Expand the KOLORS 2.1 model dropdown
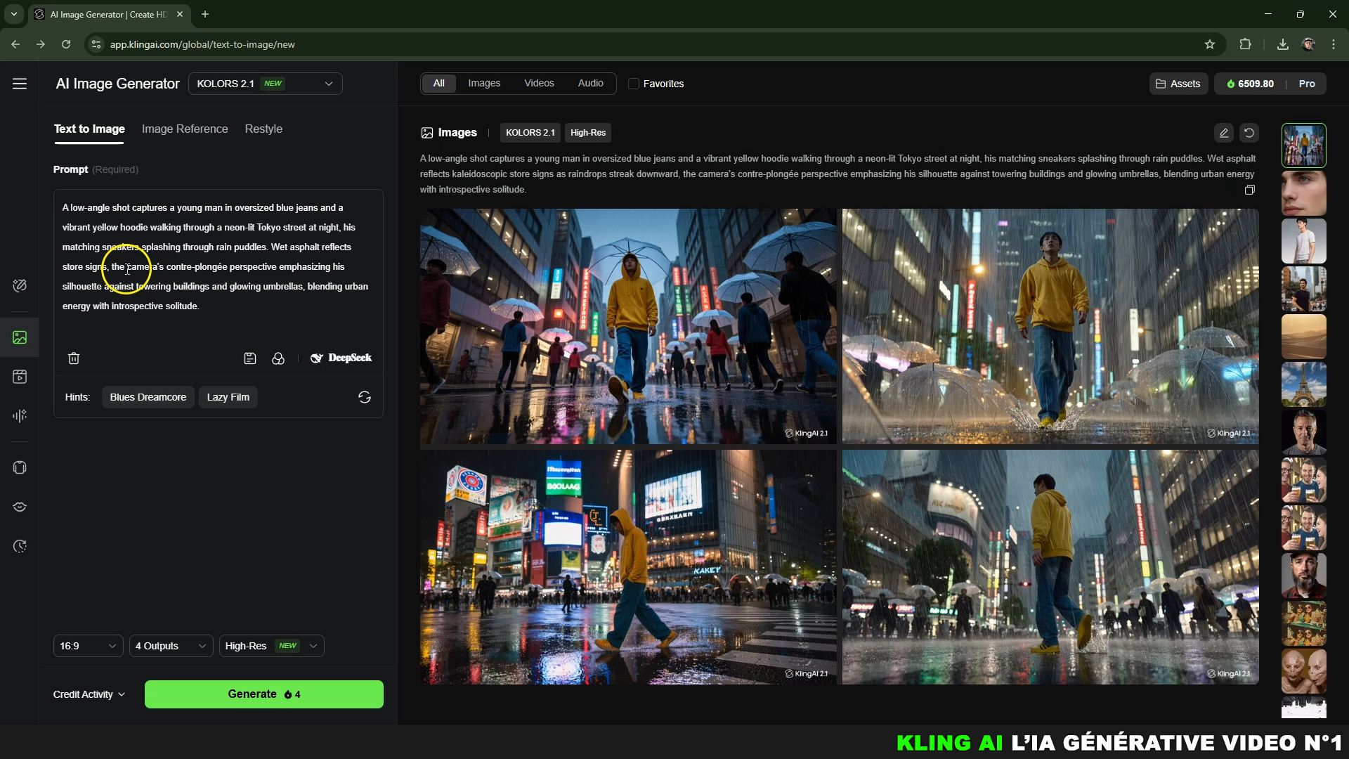 coord(266,84)
